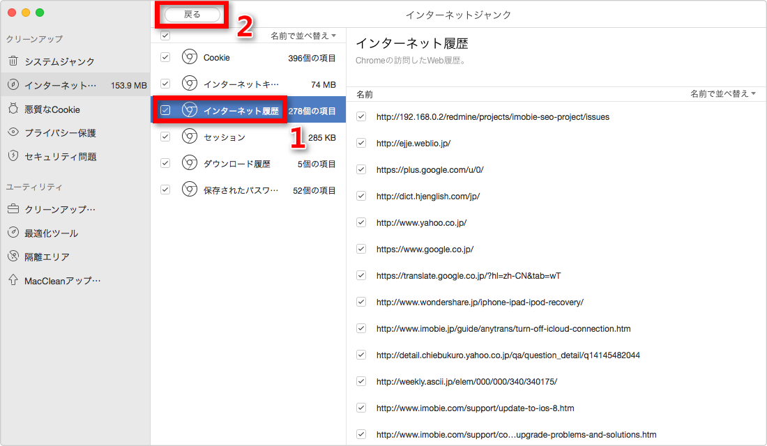Screen dimensions: 767x446
Task: Click the インターネット compass icon in sidebar
Action: (x=13, y=84)
